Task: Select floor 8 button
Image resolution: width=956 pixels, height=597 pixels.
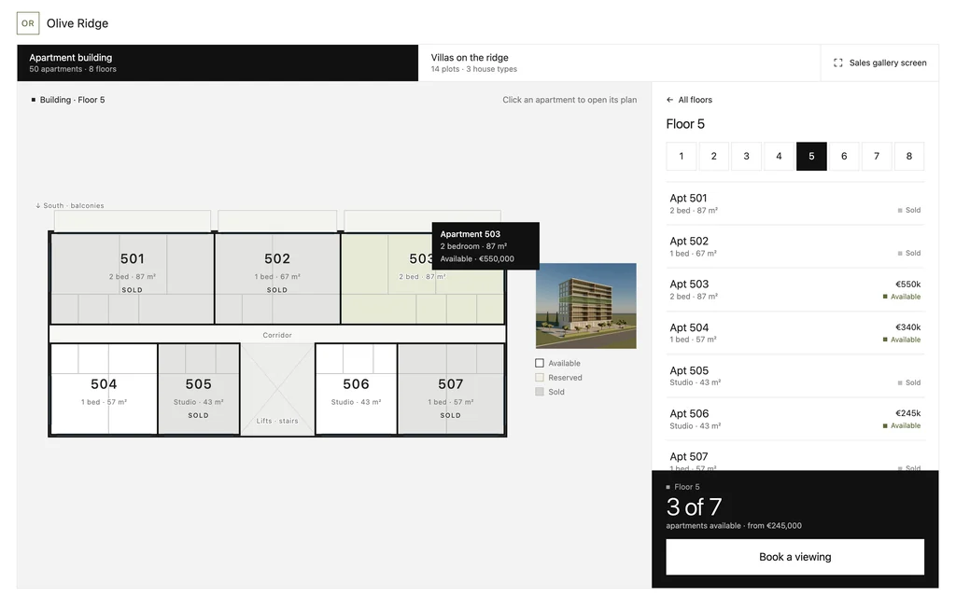Action: point(909,157)
